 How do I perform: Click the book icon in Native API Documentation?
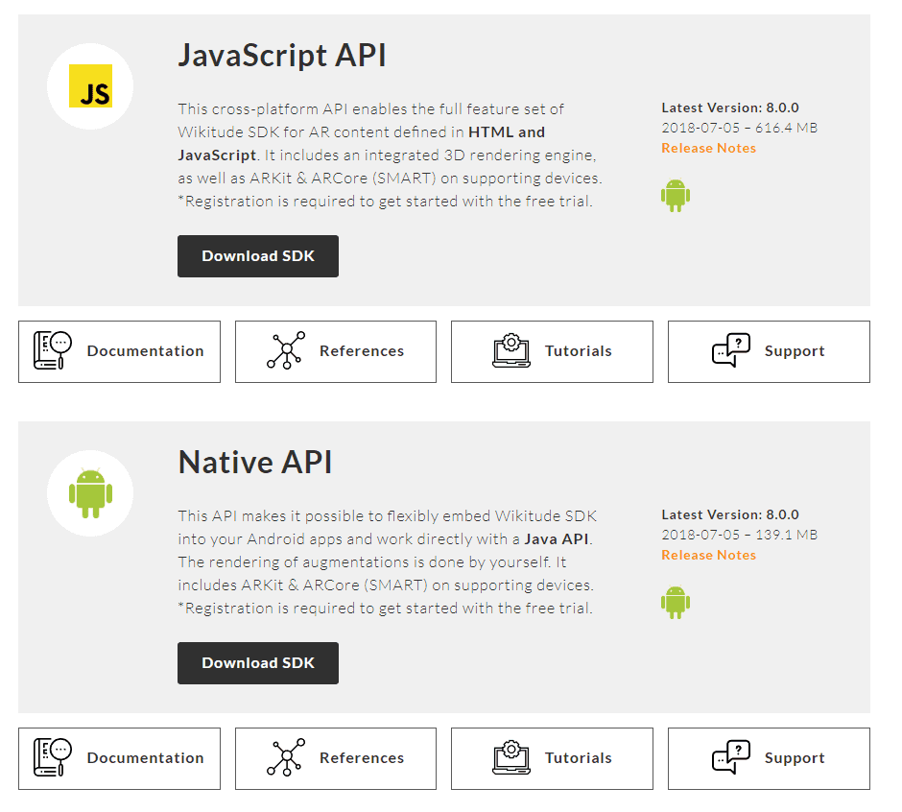pos(53,757)
